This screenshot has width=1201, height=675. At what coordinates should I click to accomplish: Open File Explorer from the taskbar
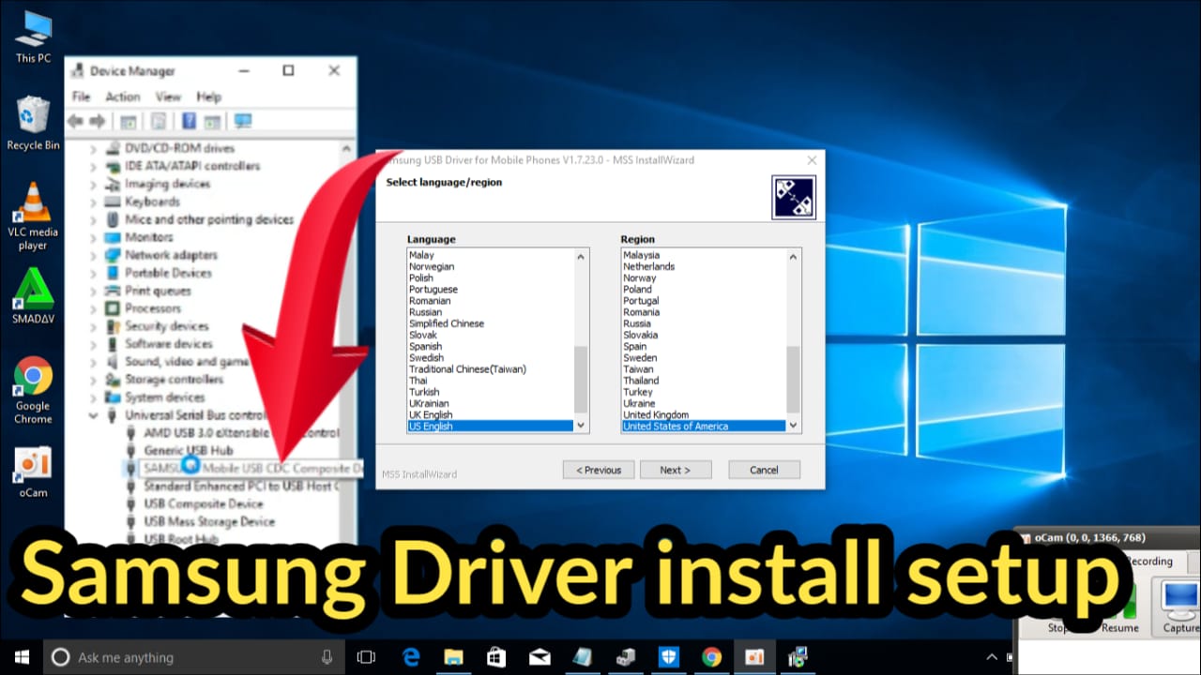[x=454, y=656]
